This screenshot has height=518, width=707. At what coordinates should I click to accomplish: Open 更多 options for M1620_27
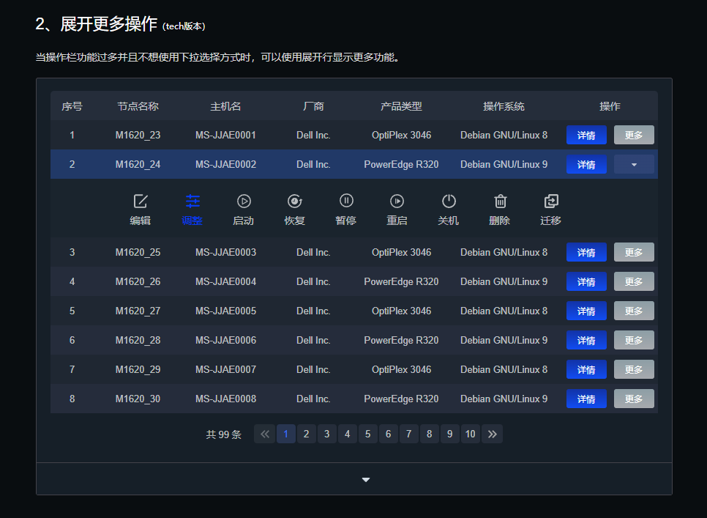click(x=634, y=311)
